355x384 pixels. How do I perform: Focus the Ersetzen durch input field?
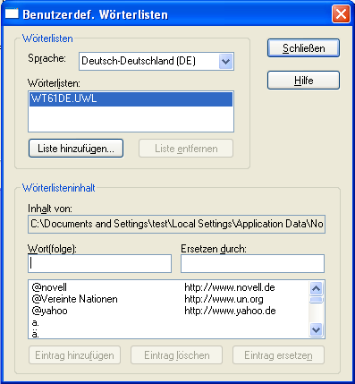tap(252, 263)
